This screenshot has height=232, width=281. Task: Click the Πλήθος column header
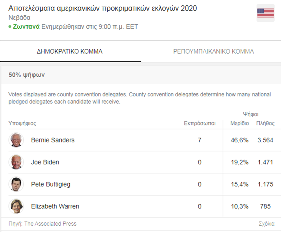click(x=265, y=123)
